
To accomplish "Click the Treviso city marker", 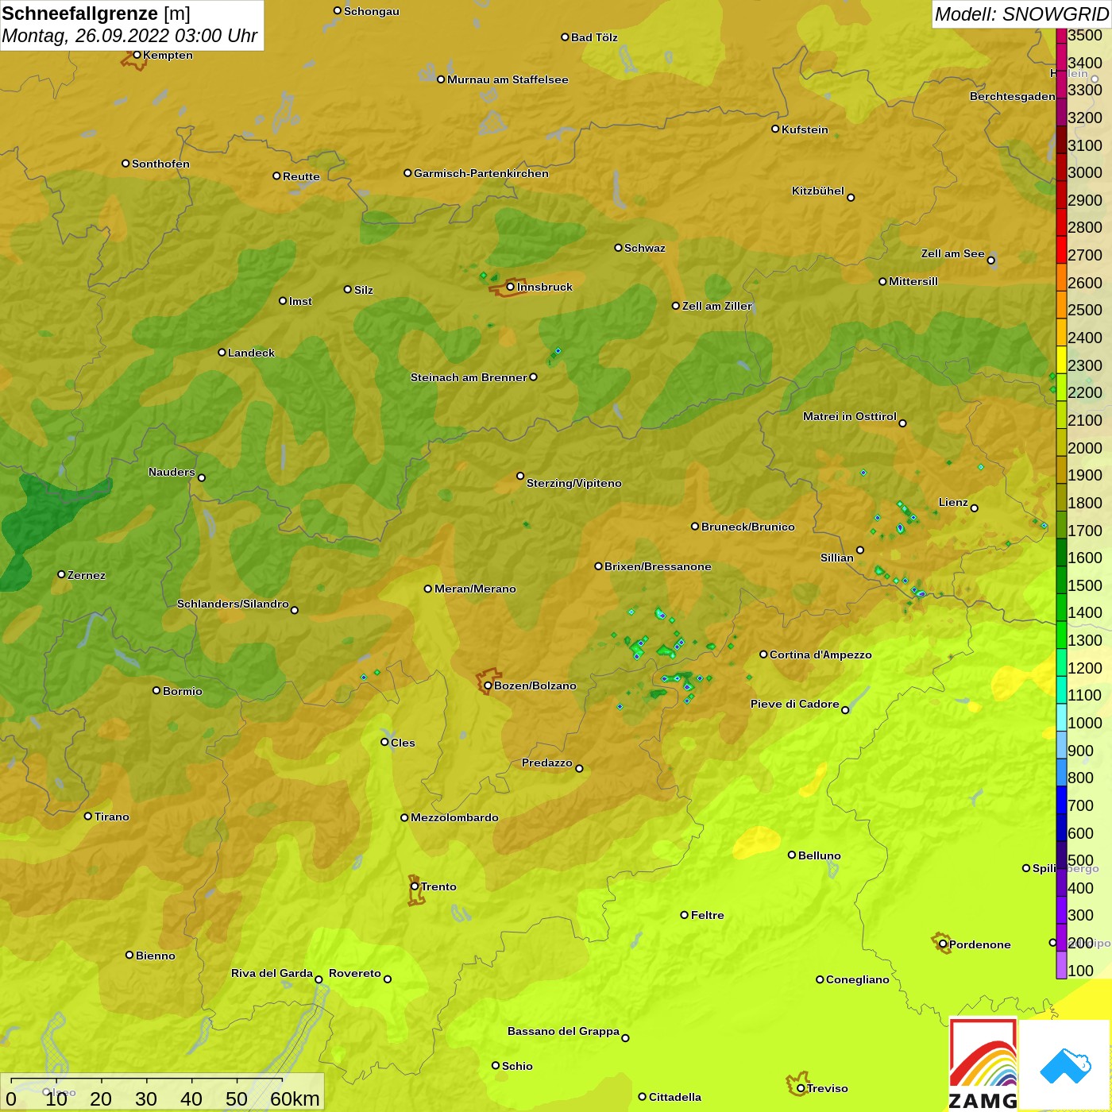I will click(801, 1088).
